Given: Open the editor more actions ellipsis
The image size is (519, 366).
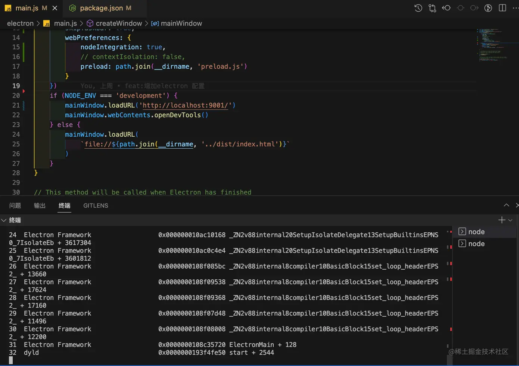Looking at the screenshot, I should pos(516,8).
